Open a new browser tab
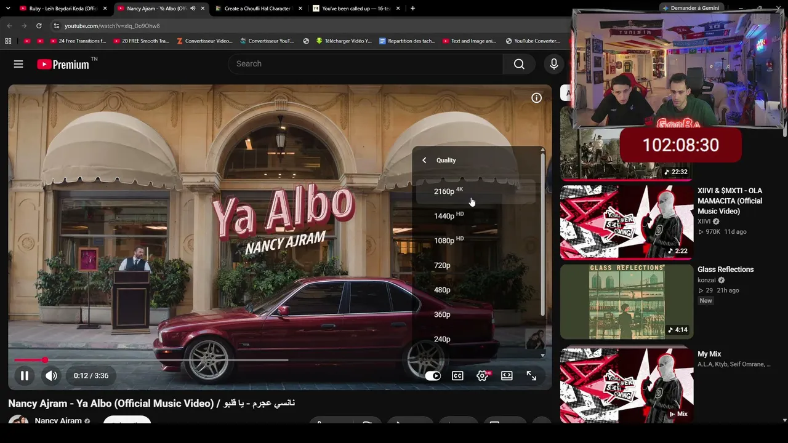This screenshot has height=443, width=788. click(412, 9)
